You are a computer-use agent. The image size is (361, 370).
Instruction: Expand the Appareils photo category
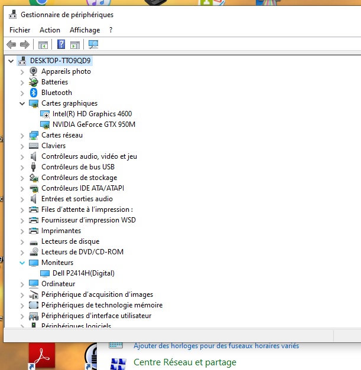pyautogui.click(x=22, y=72)
